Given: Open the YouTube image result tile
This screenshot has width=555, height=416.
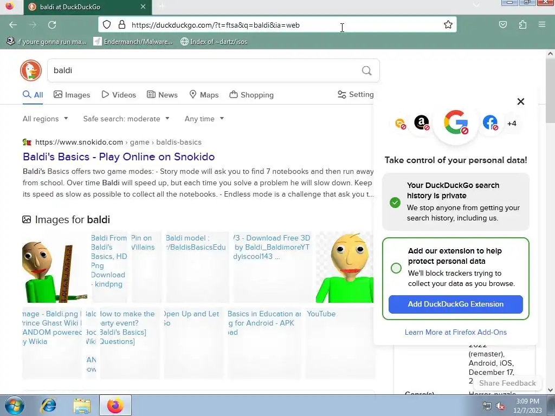Looking at the screenshot, I should 339,343.
